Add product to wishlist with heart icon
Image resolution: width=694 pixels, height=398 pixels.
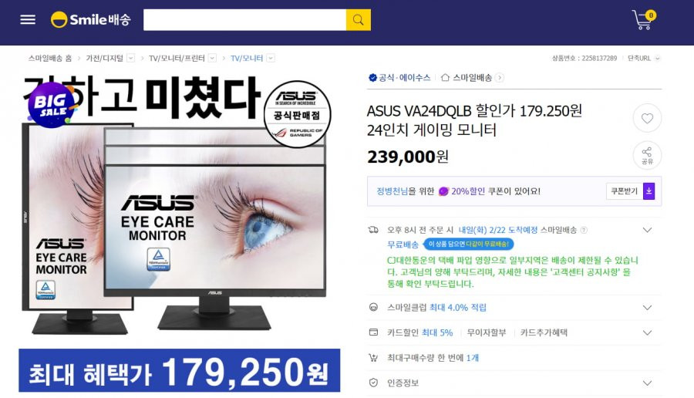[x=647, y=118]
